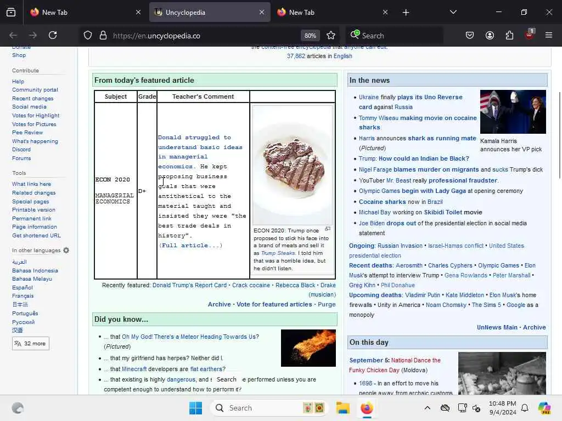Click Get shortened URL link
Viewport: 562px width, 421px height.
coord(36,236)
